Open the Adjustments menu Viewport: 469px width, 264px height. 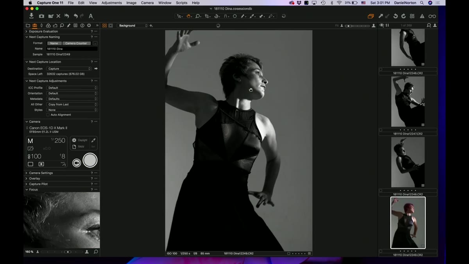pyautogui.click(x=112, y=3)
